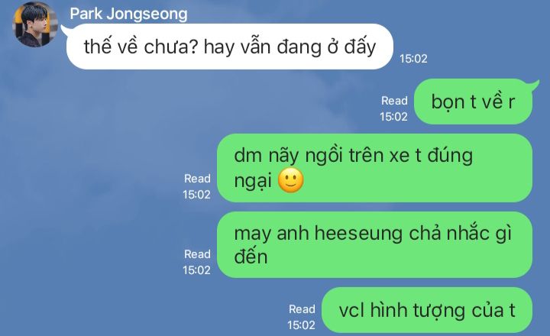
Task: Open Park Jongseong's profile picture
Action: click(x=34, y=24)
